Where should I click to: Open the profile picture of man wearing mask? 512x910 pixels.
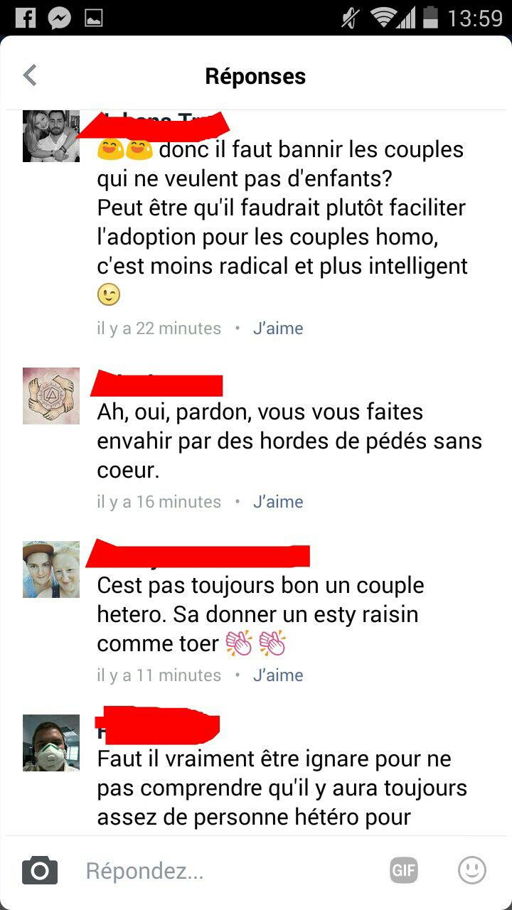[x=51, y=743]
